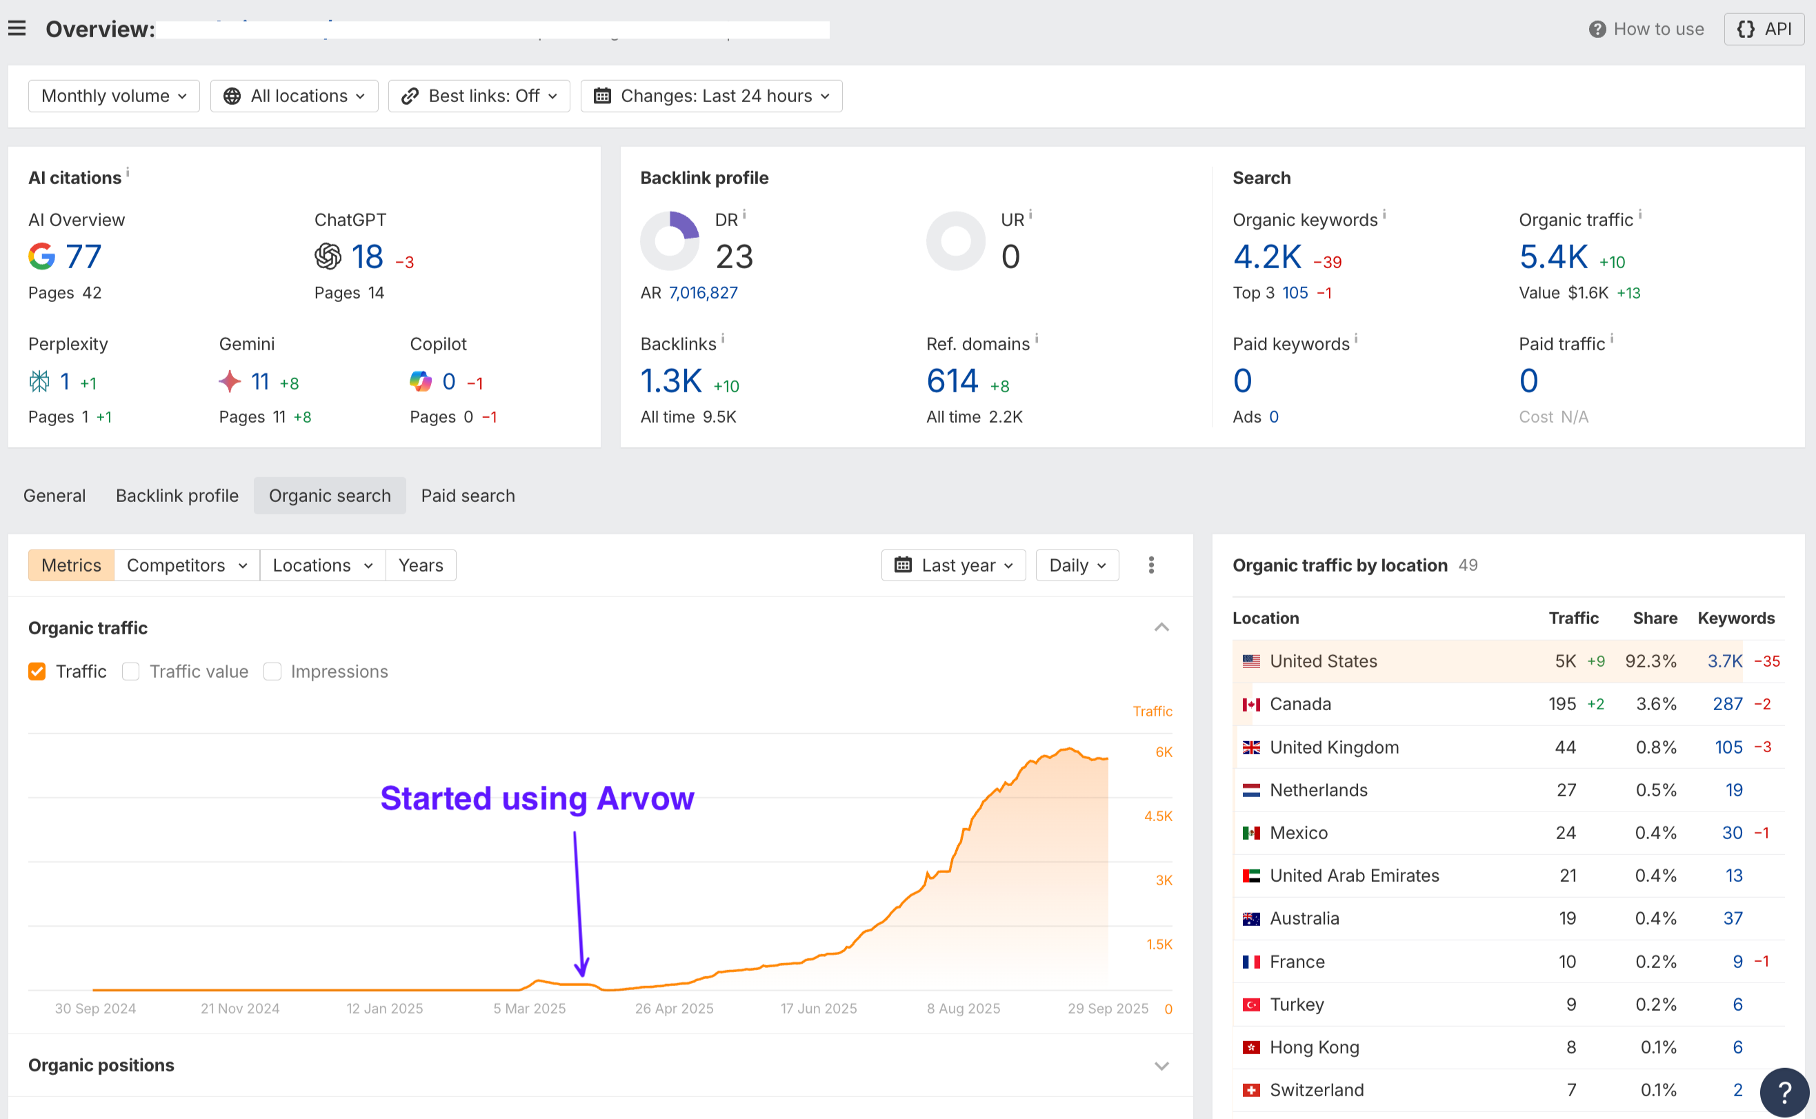Image resolution: width=1816 pixels, height=1119 pixels.
Task: Collapse the Organic traffic section
Action: (1161, 627)
